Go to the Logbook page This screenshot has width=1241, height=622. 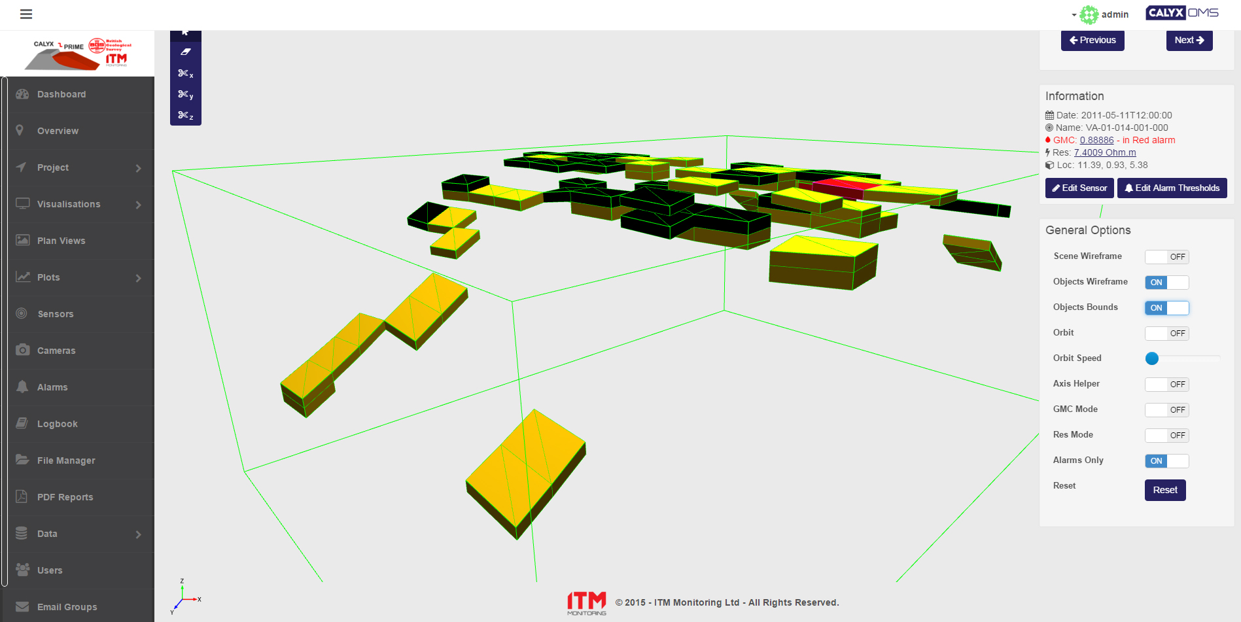[x=58, y=424]
